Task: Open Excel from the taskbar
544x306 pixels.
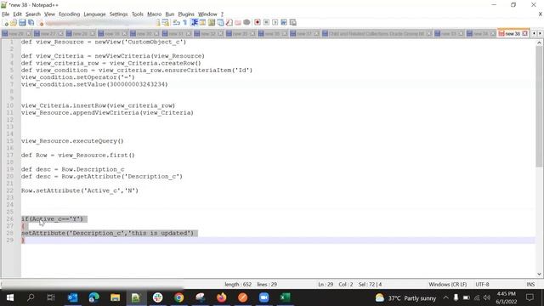Action: pos(285,297)
